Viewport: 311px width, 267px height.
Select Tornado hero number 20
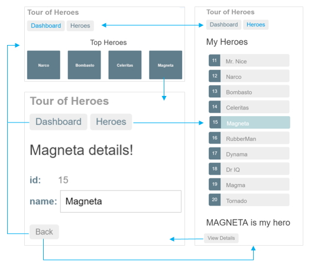point(249,200)
